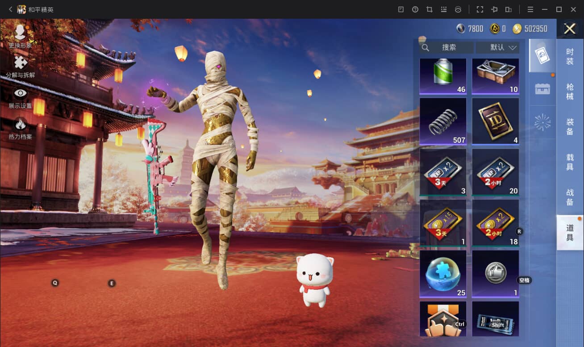The width and height of the screenshot is (584, 347).
Task: Select the gold x2 2小时 card
Action: click(496, 223)
